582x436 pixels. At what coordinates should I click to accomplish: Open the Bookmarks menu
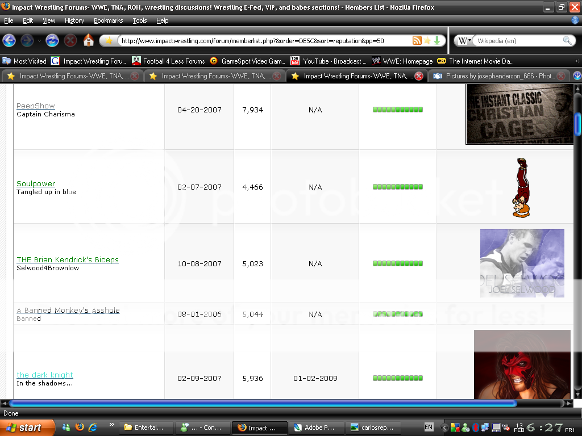click(108, 20)
